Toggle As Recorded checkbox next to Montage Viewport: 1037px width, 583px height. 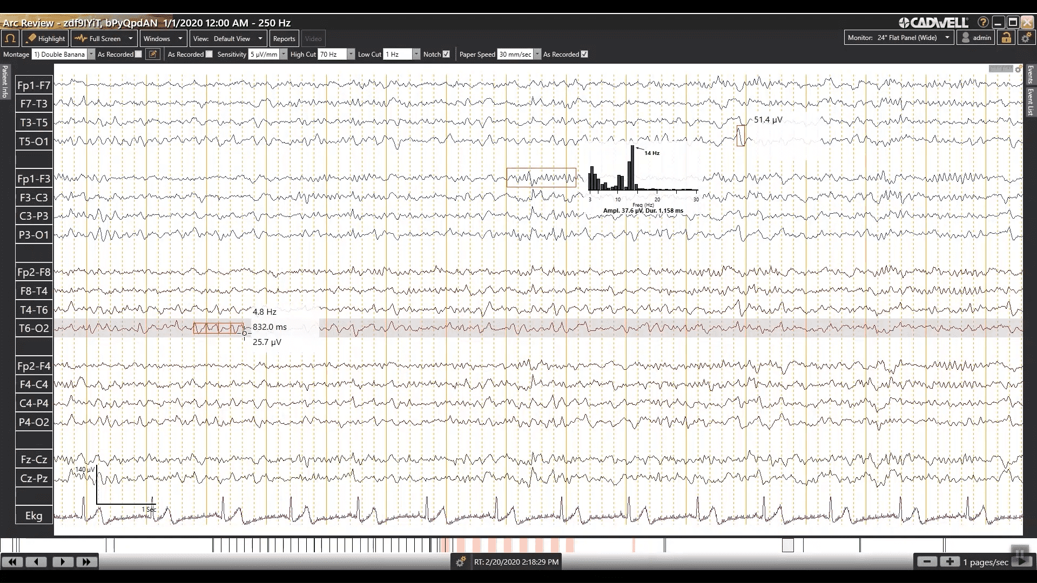139,54
